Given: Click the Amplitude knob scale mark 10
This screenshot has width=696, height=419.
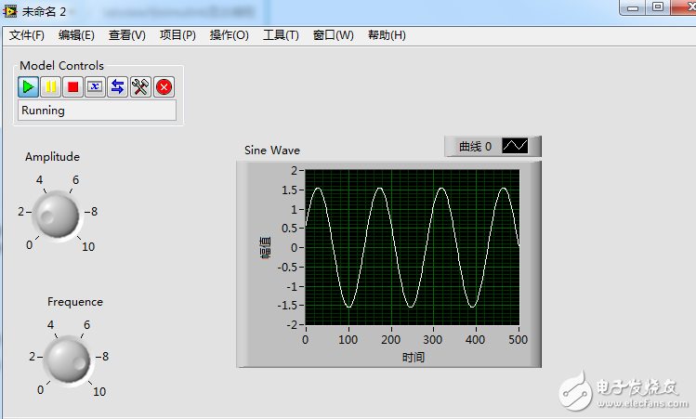Looking at the screenshot, I should tap(88, 247).
